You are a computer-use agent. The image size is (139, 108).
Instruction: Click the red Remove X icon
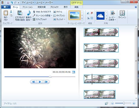pos(92,13)
